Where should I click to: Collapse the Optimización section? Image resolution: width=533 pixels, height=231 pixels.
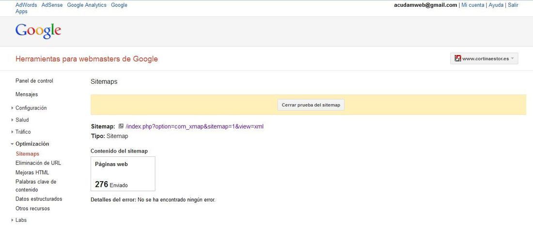[31, 144]
